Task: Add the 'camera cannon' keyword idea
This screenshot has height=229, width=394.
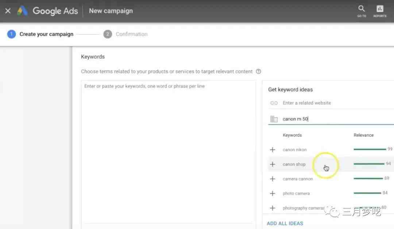Action: tap(273, 179)
